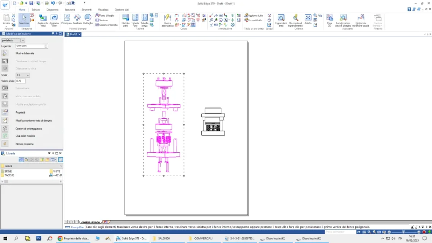Open the Legenda field dropdown arrow
Image resolution: width=432 pixels, height=243 pixels.
tap(46, 46)
